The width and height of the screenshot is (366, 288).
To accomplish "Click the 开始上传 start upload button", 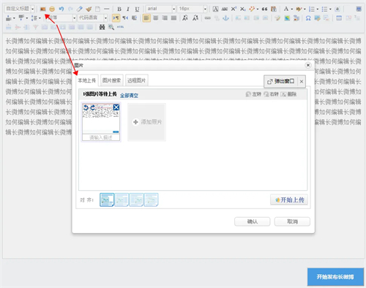I will (289, 200).
